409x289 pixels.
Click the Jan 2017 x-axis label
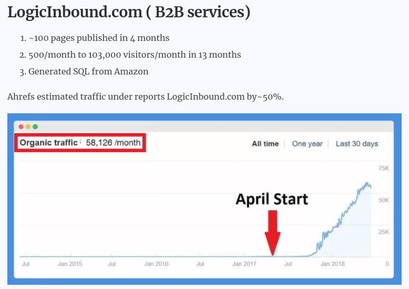pos(244,264)
